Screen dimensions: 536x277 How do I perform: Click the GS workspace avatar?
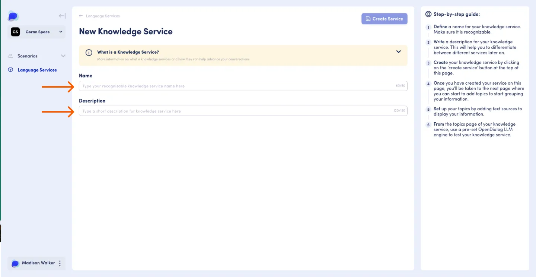(15, 32)
